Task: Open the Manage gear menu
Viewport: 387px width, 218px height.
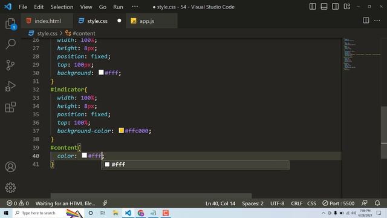Action: coord(10,188)
